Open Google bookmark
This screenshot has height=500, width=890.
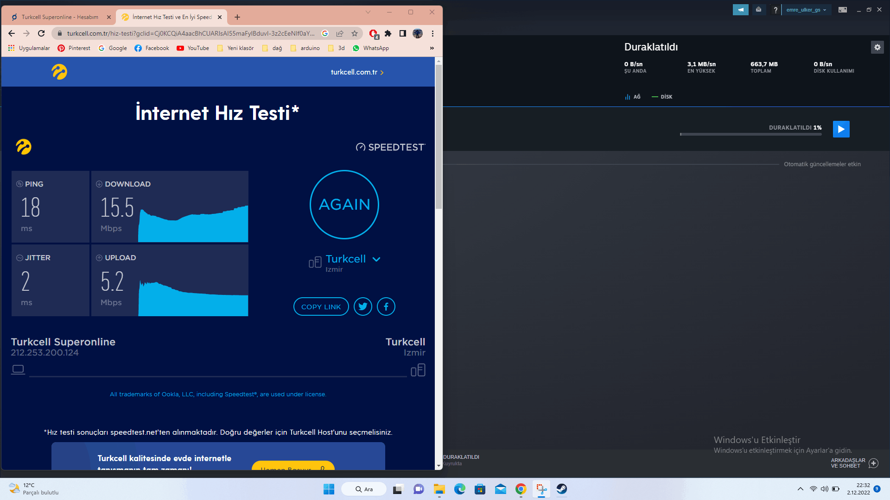click(x=113, y=48)
